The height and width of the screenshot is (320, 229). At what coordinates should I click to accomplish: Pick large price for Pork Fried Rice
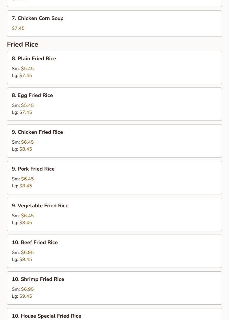[x=25, y=186]
